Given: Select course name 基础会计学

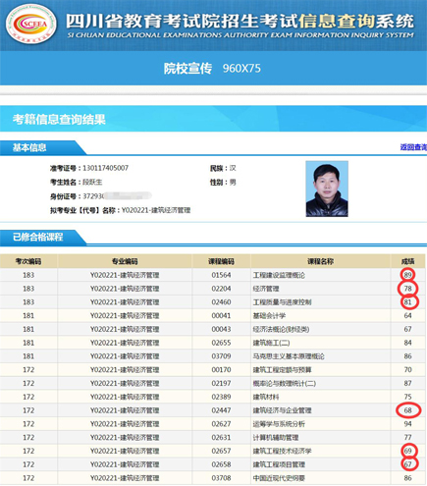Looking at the screenshot, I should [269, 316].
